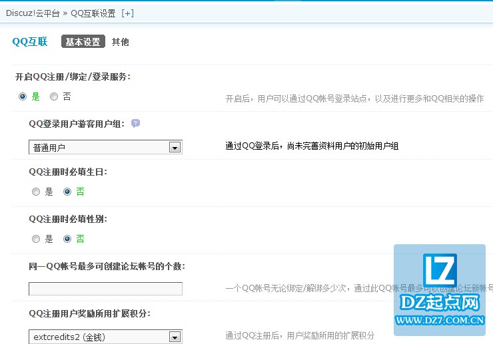
Task: Click the www.dz7.com.cn watermark text
Action: point(441,319)
